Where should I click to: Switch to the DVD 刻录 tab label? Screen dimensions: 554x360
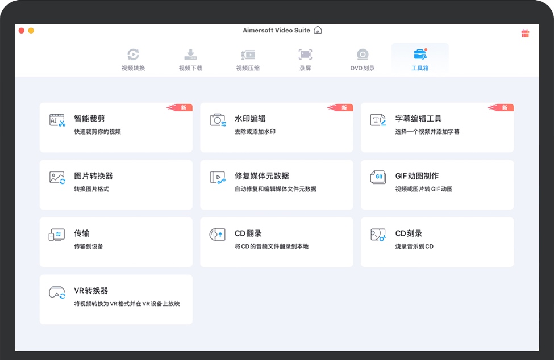(363, 68)
